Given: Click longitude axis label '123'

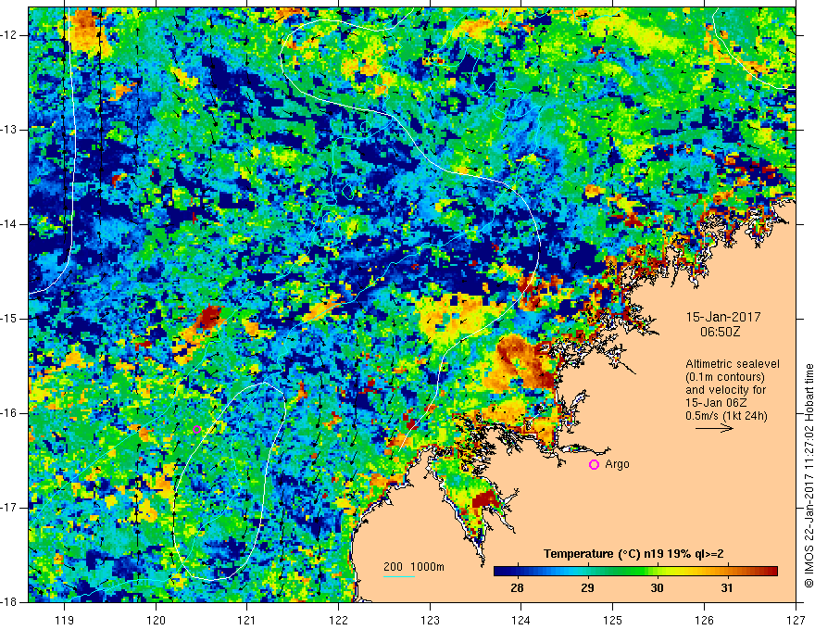Looking at the screenshot, I should (430, 620).
